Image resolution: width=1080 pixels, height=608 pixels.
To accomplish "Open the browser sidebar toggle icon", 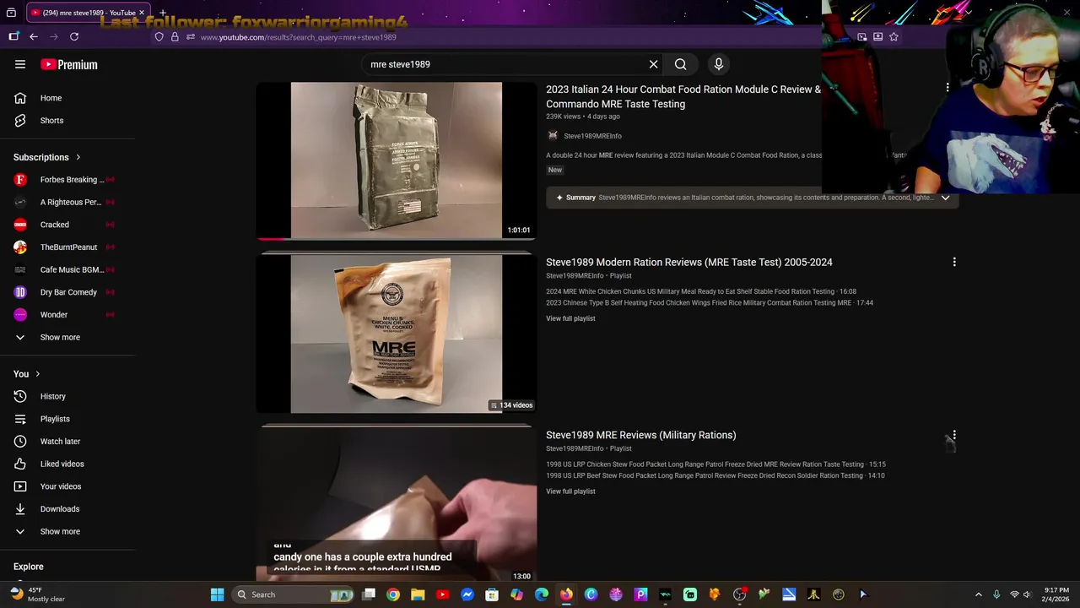I will point(13,36).
